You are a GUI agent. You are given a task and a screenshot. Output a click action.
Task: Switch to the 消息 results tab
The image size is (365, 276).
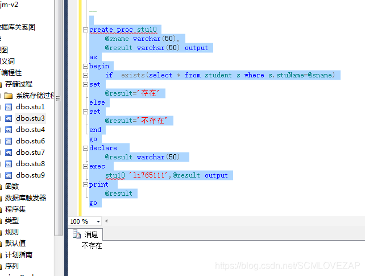[x=85, y=234]
